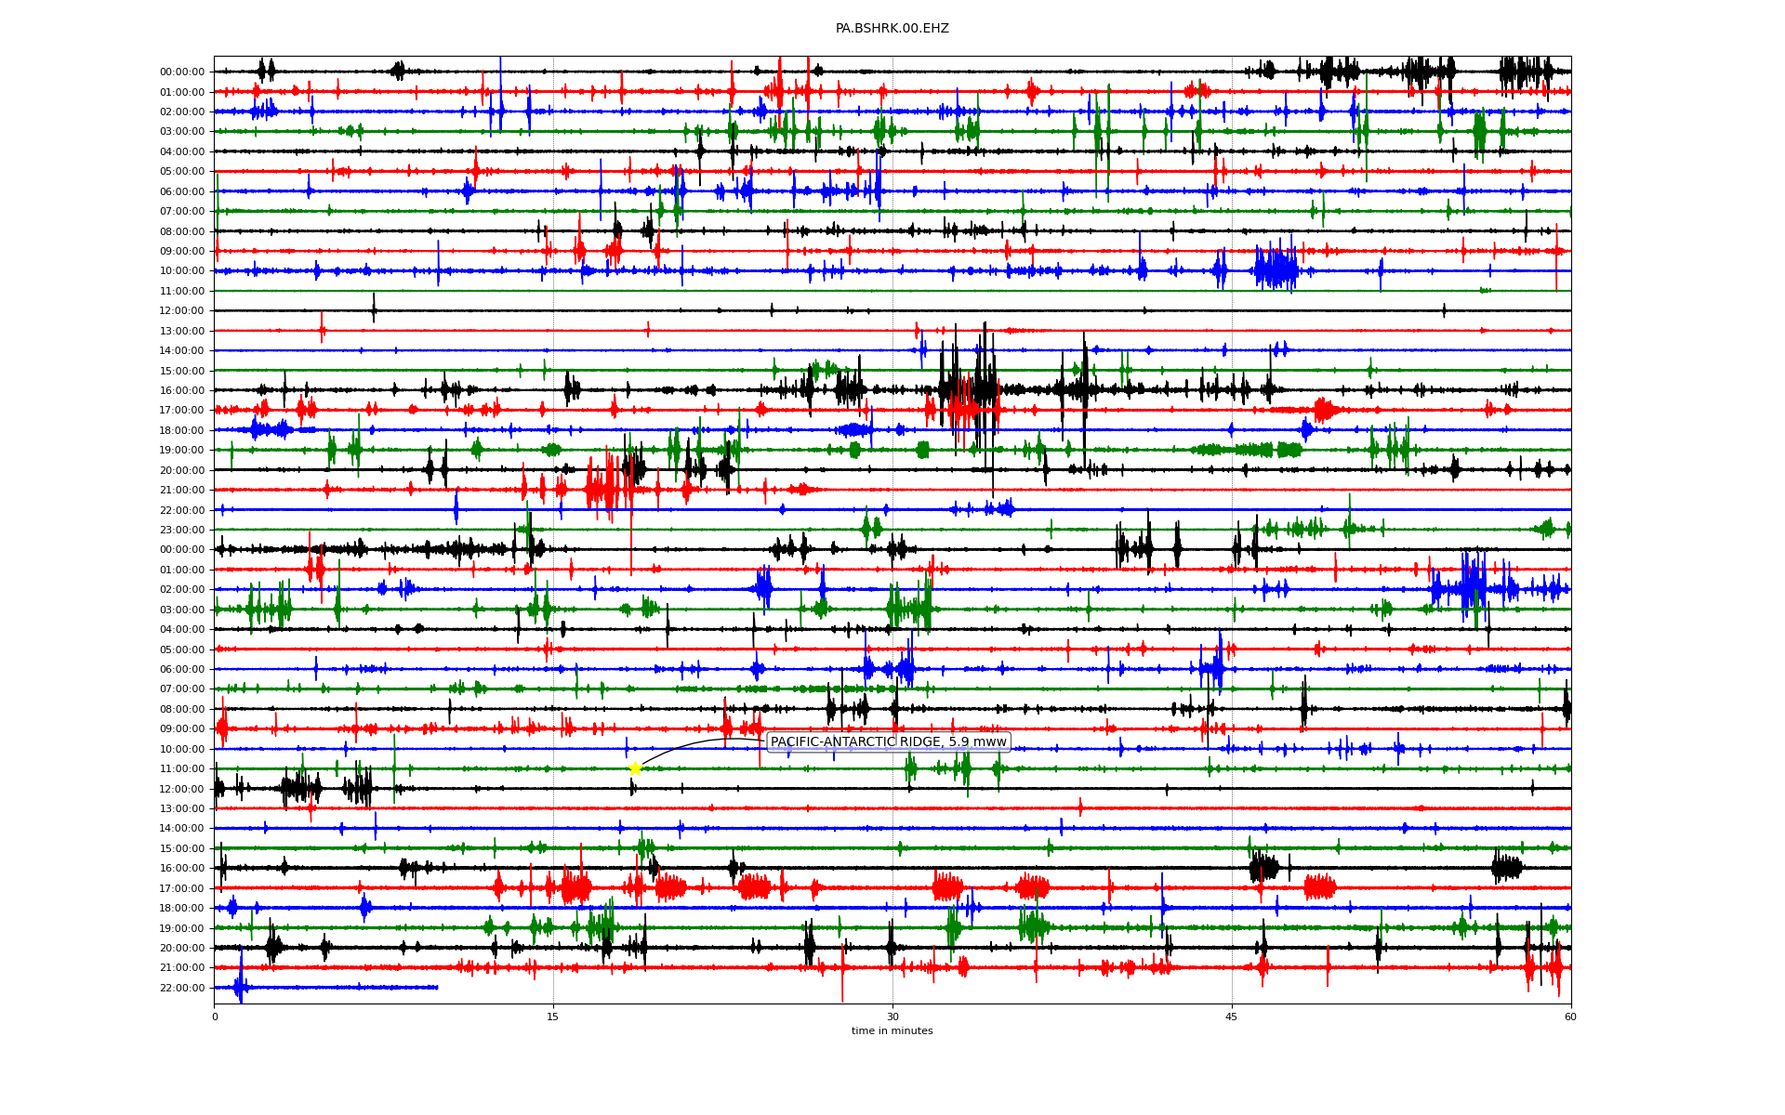Click the topmost 16:00:00 row label

[182, 390]
